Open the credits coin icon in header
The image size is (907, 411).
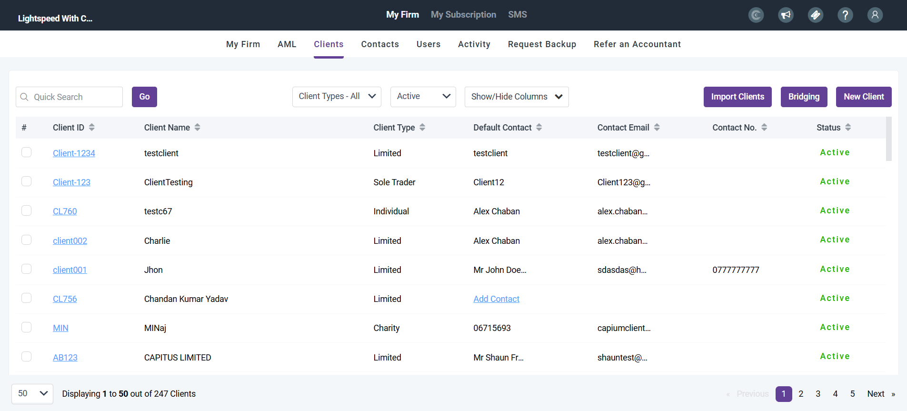point(756,15)
